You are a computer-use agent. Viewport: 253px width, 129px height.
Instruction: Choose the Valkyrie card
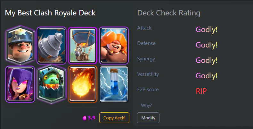click(x=114, y=46)
